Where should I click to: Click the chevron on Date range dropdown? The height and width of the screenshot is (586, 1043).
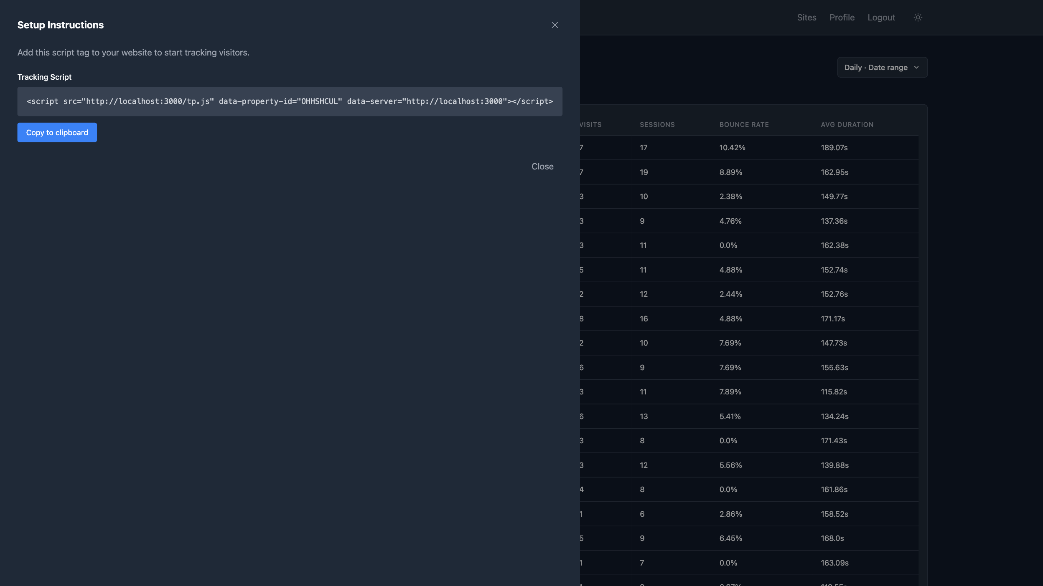click(x=916, y=67)
